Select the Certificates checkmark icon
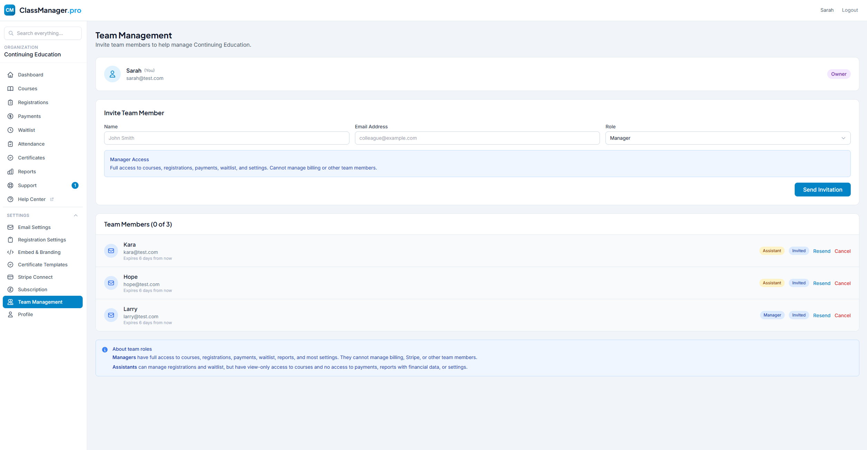 coord(11,157)
